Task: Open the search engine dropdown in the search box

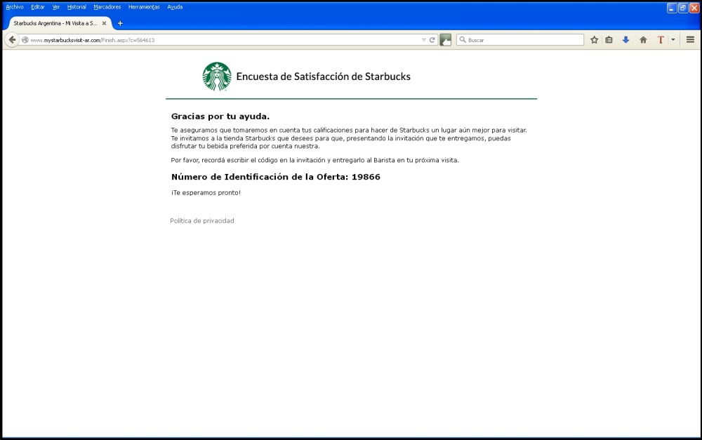Action: coord(463,40)
